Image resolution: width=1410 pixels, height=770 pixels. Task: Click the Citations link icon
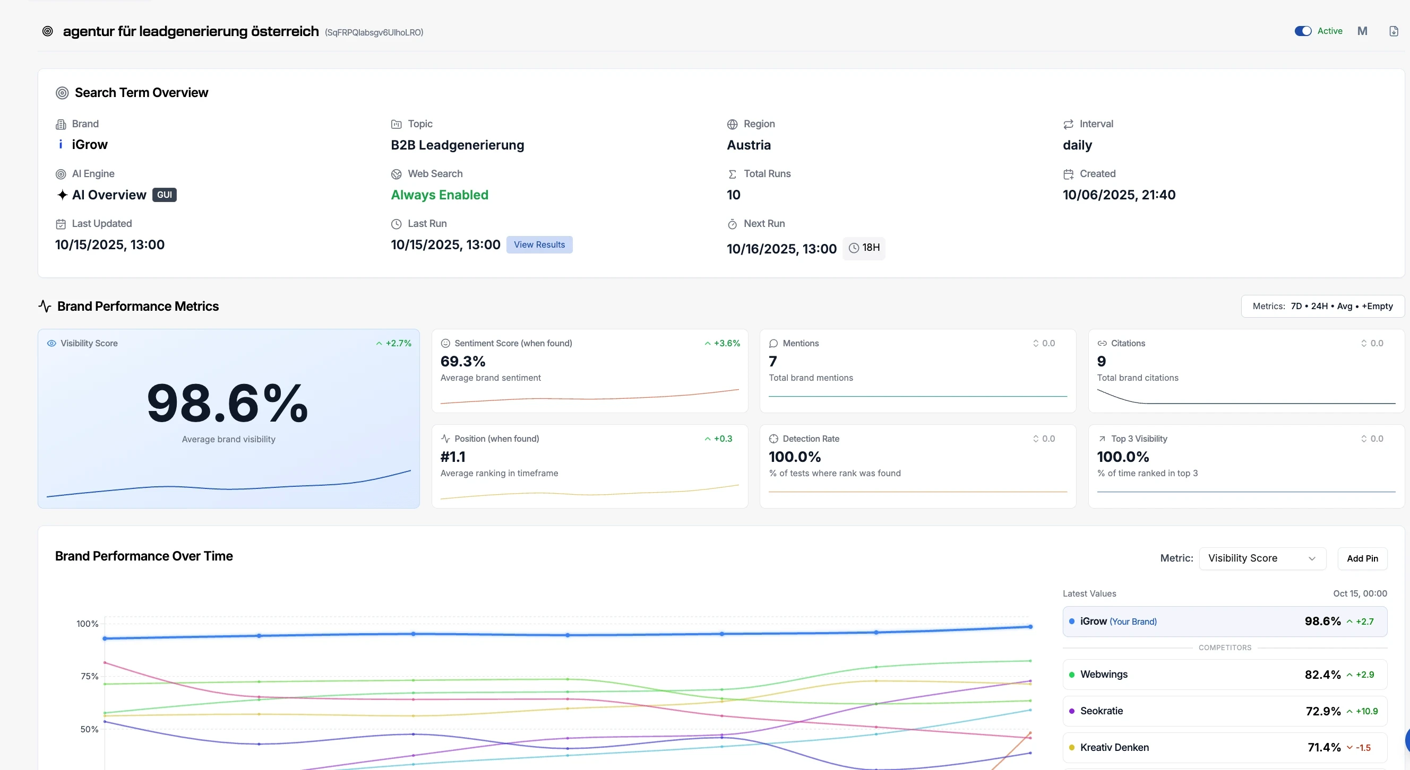(x=1103, y=343)
